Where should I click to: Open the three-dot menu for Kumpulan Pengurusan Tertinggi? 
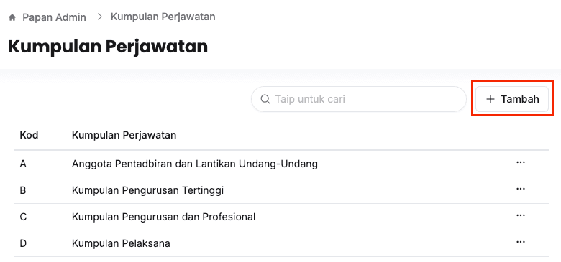[521, 189]
